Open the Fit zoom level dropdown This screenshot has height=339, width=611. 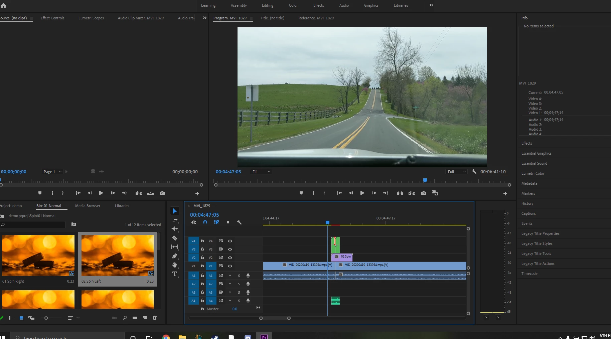coord(261,172)
